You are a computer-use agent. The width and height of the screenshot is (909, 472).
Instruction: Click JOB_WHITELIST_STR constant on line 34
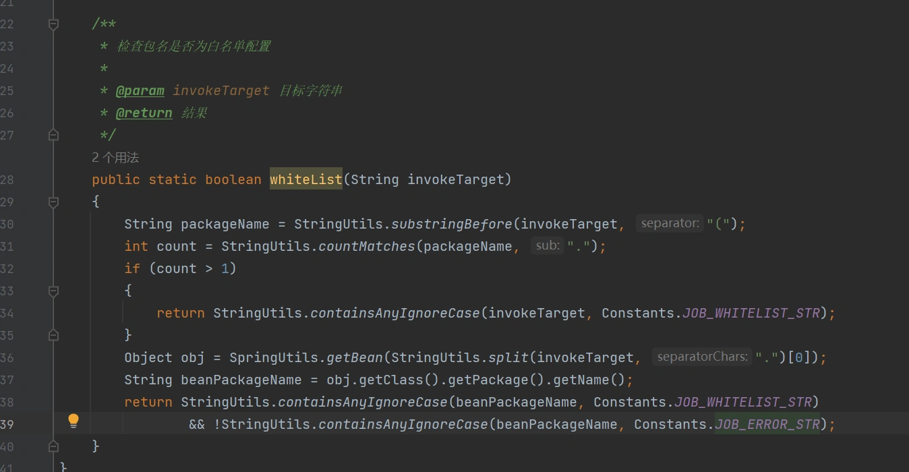(x=751, y=313)
